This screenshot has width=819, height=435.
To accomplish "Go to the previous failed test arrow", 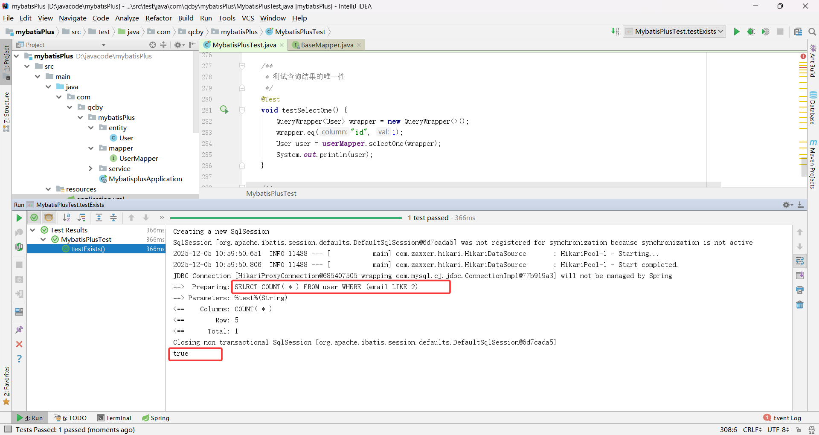I will (131, 218).
